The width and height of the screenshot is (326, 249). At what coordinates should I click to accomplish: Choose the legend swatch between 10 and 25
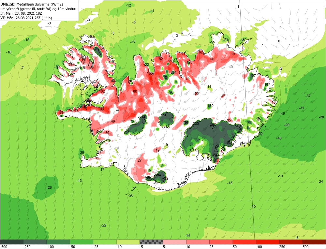point(198,242)
